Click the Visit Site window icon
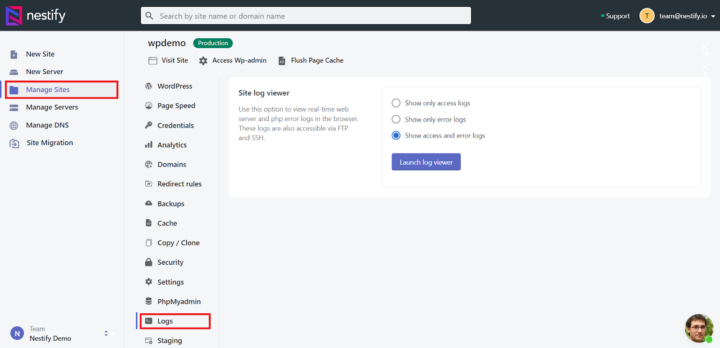 [153, 61]
